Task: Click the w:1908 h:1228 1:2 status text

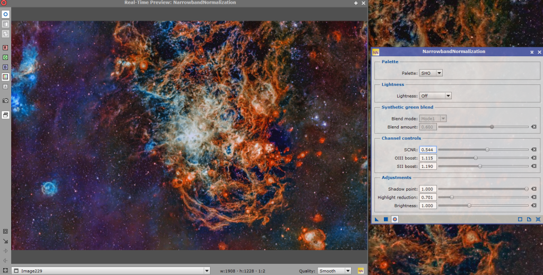Action: click(242, 271)
